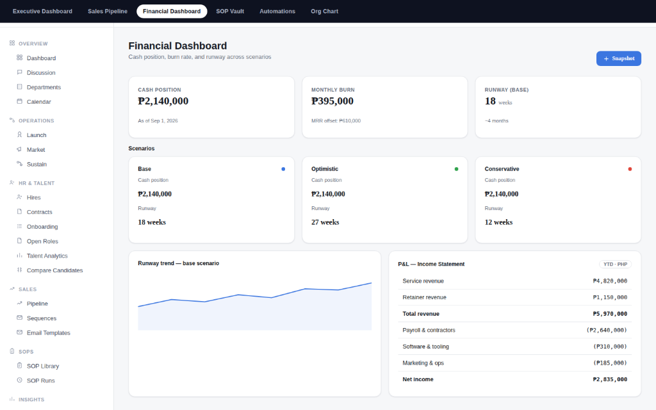The width and height of the screenshot is (656, 410).
Task: Click the Insights section chart icon
Action: pyautogui.click(x=12, y=399)
